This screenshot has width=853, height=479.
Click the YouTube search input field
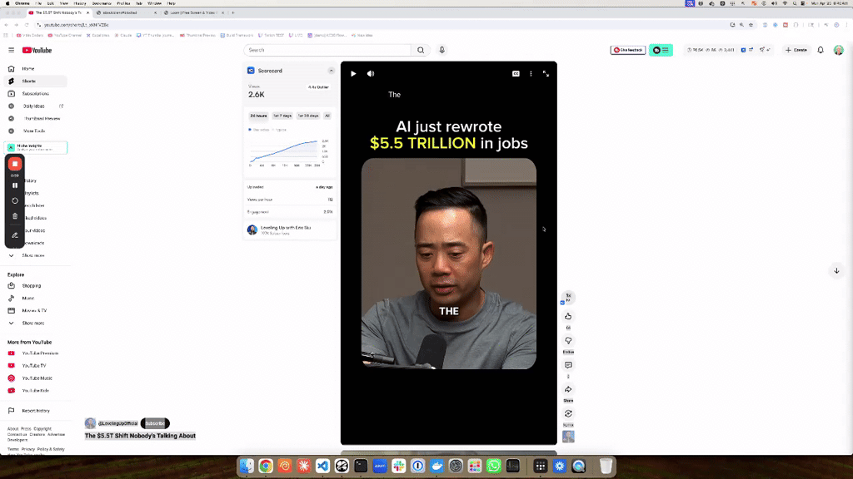pyautogui.click(x=327, y=50)
